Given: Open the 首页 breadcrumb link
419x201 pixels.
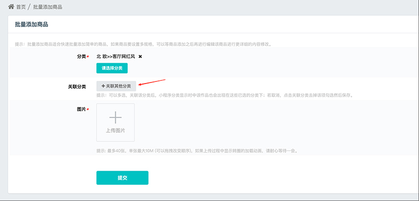Looking at the screenshot, I should (x=21, y=7).
